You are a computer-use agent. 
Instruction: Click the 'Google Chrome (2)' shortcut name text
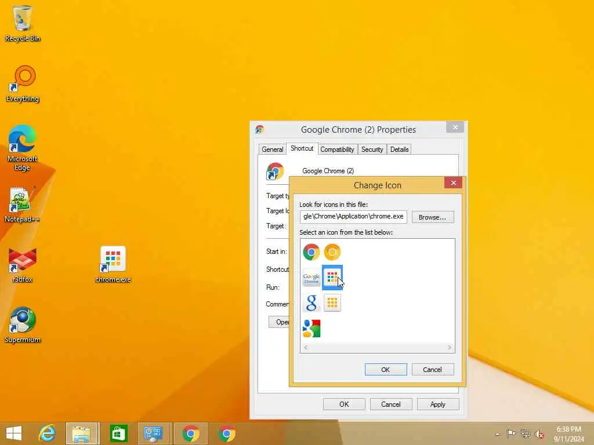click(328, 171)
